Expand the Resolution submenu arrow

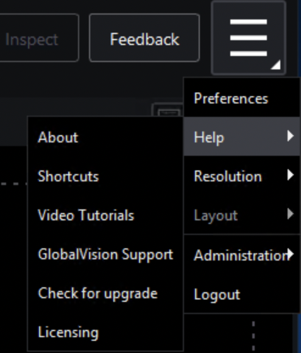coord(291,175)
